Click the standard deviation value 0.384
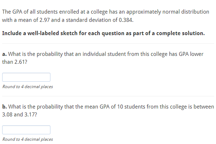The height and width of the screenshot is (144, 216). 126,20
